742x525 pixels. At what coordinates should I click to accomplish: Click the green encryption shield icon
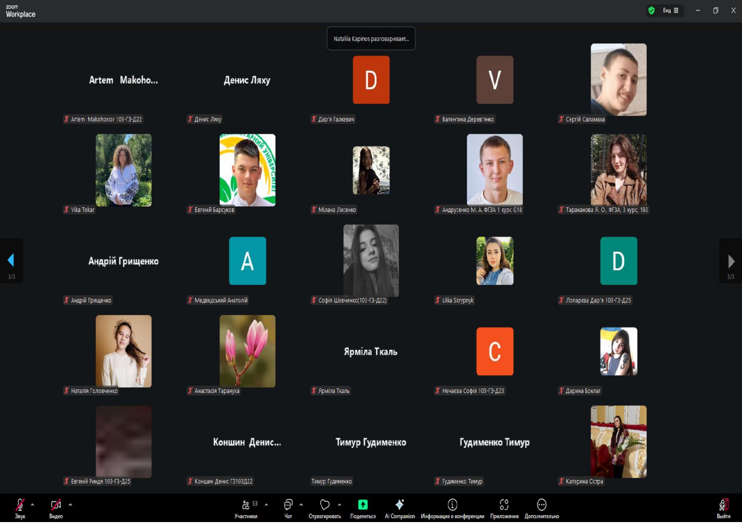click(x=652, y=11)
